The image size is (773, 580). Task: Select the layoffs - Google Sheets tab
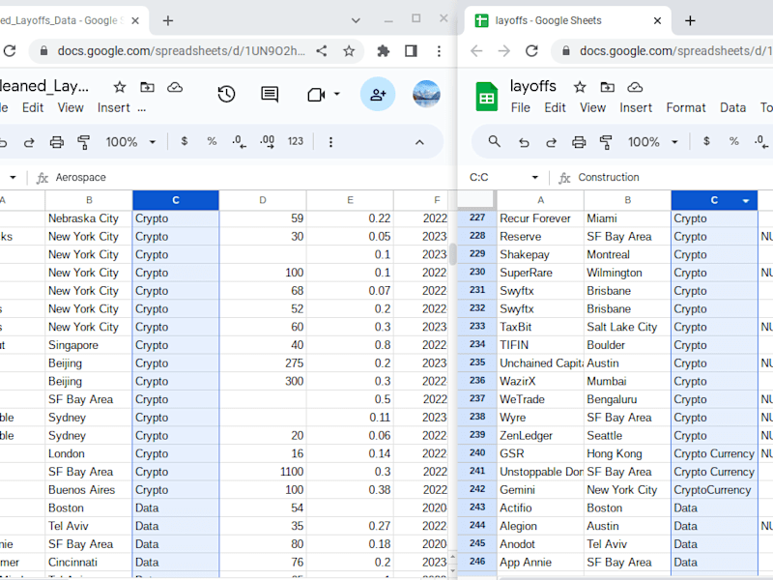(548, 20)
